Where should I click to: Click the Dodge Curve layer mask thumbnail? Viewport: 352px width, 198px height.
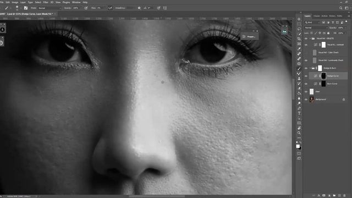[323, 76]
